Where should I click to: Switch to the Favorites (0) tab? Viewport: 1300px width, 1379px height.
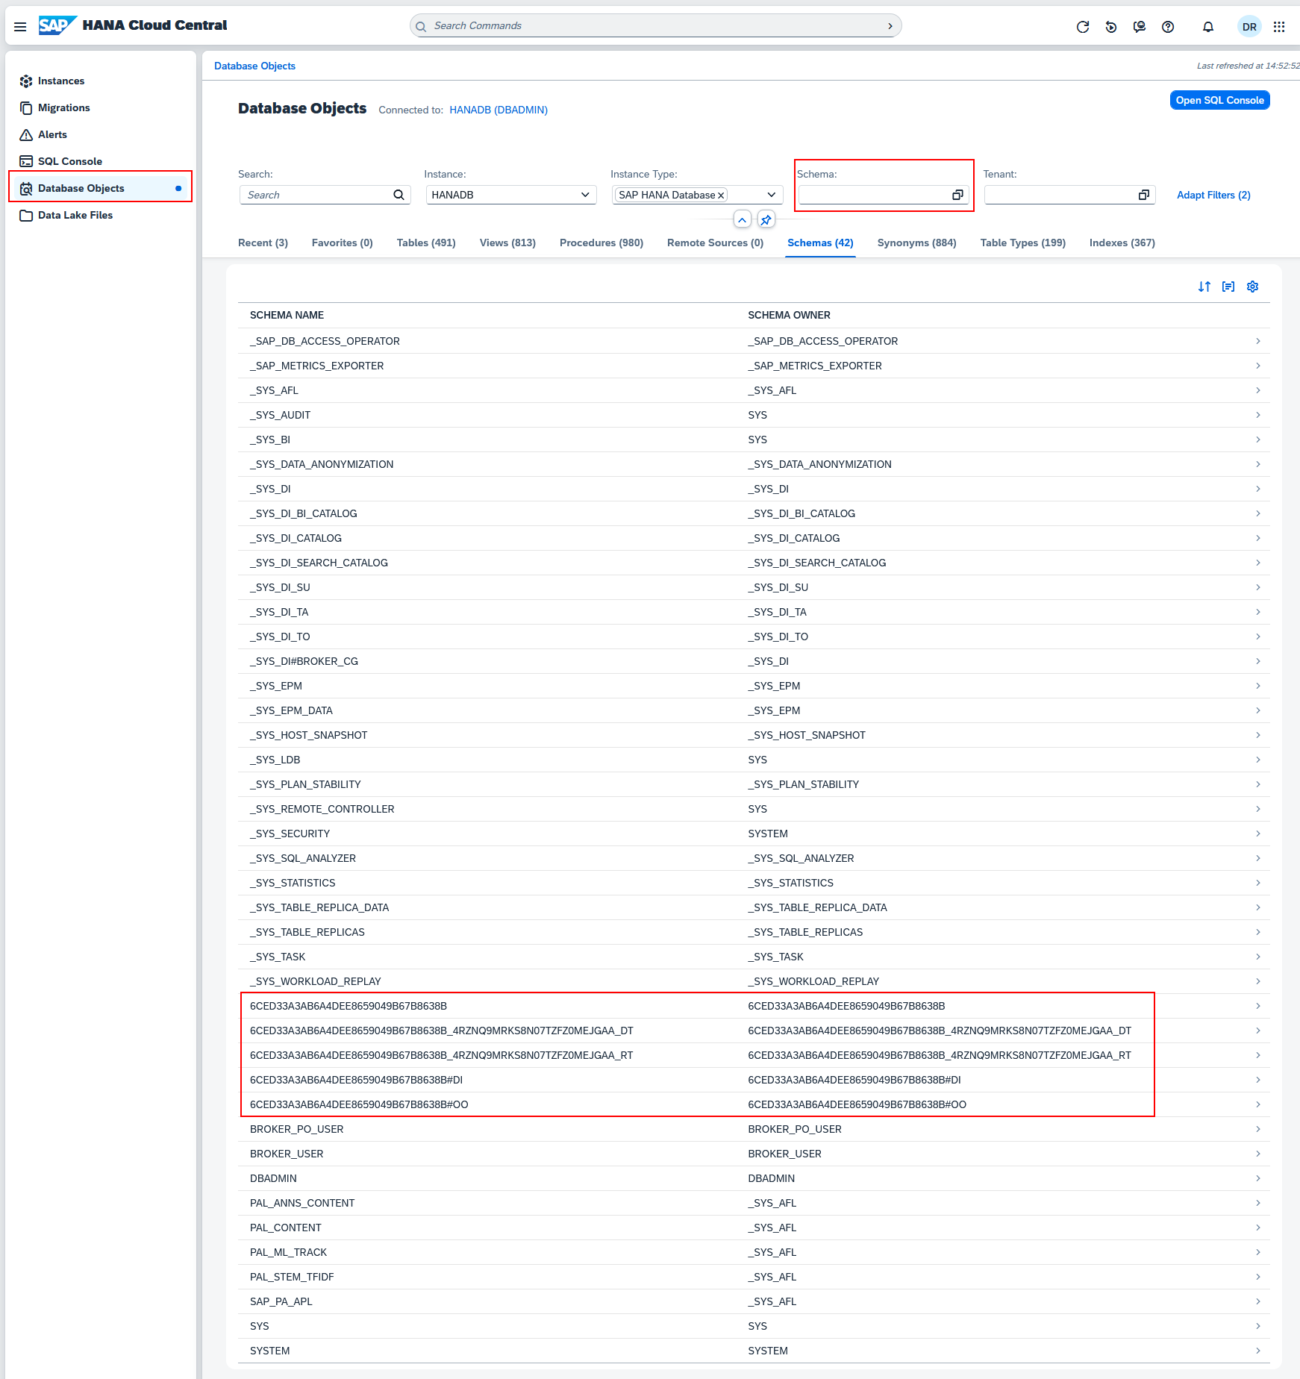[343, 243]
